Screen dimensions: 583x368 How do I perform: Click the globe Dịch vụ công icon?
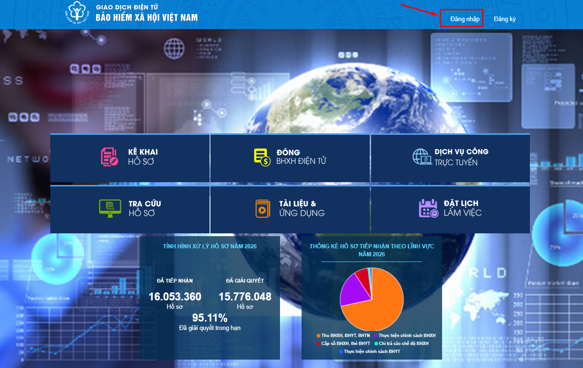[x=421, y=156]
